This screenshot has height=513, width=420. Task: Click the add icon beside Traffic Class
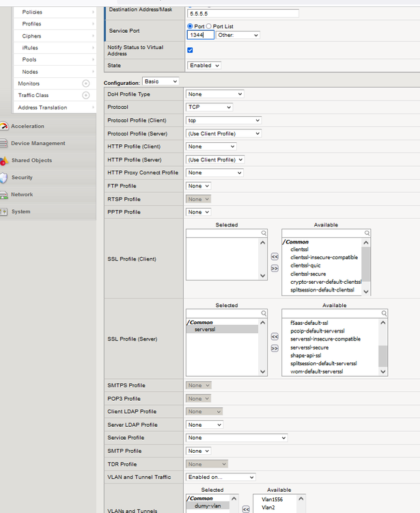[86, 96]
